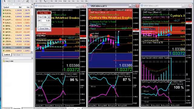
Task: Open the New Order type dropdown
Action: click(49, 17)
